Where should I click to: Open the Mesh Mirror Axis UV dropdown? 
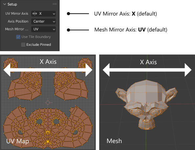[43, 29]
